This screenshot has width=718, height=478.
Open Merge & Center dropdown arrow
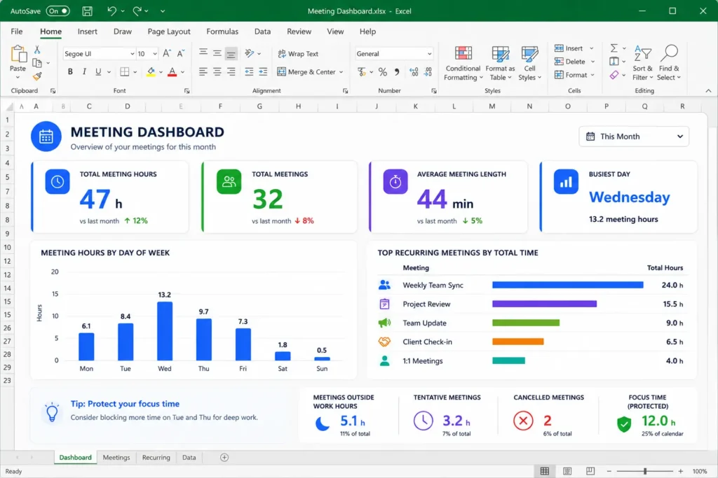click(341, 72)
